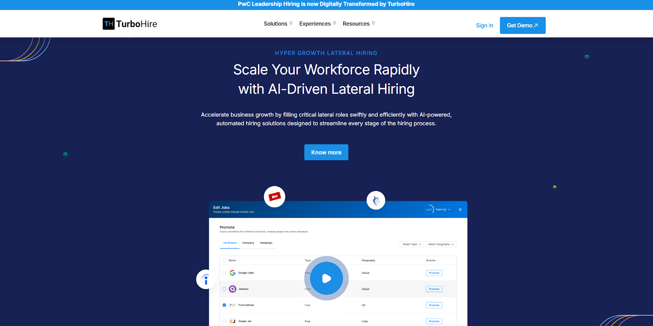
Task: Check the Jobsora row checkbox
Action: 224,289
